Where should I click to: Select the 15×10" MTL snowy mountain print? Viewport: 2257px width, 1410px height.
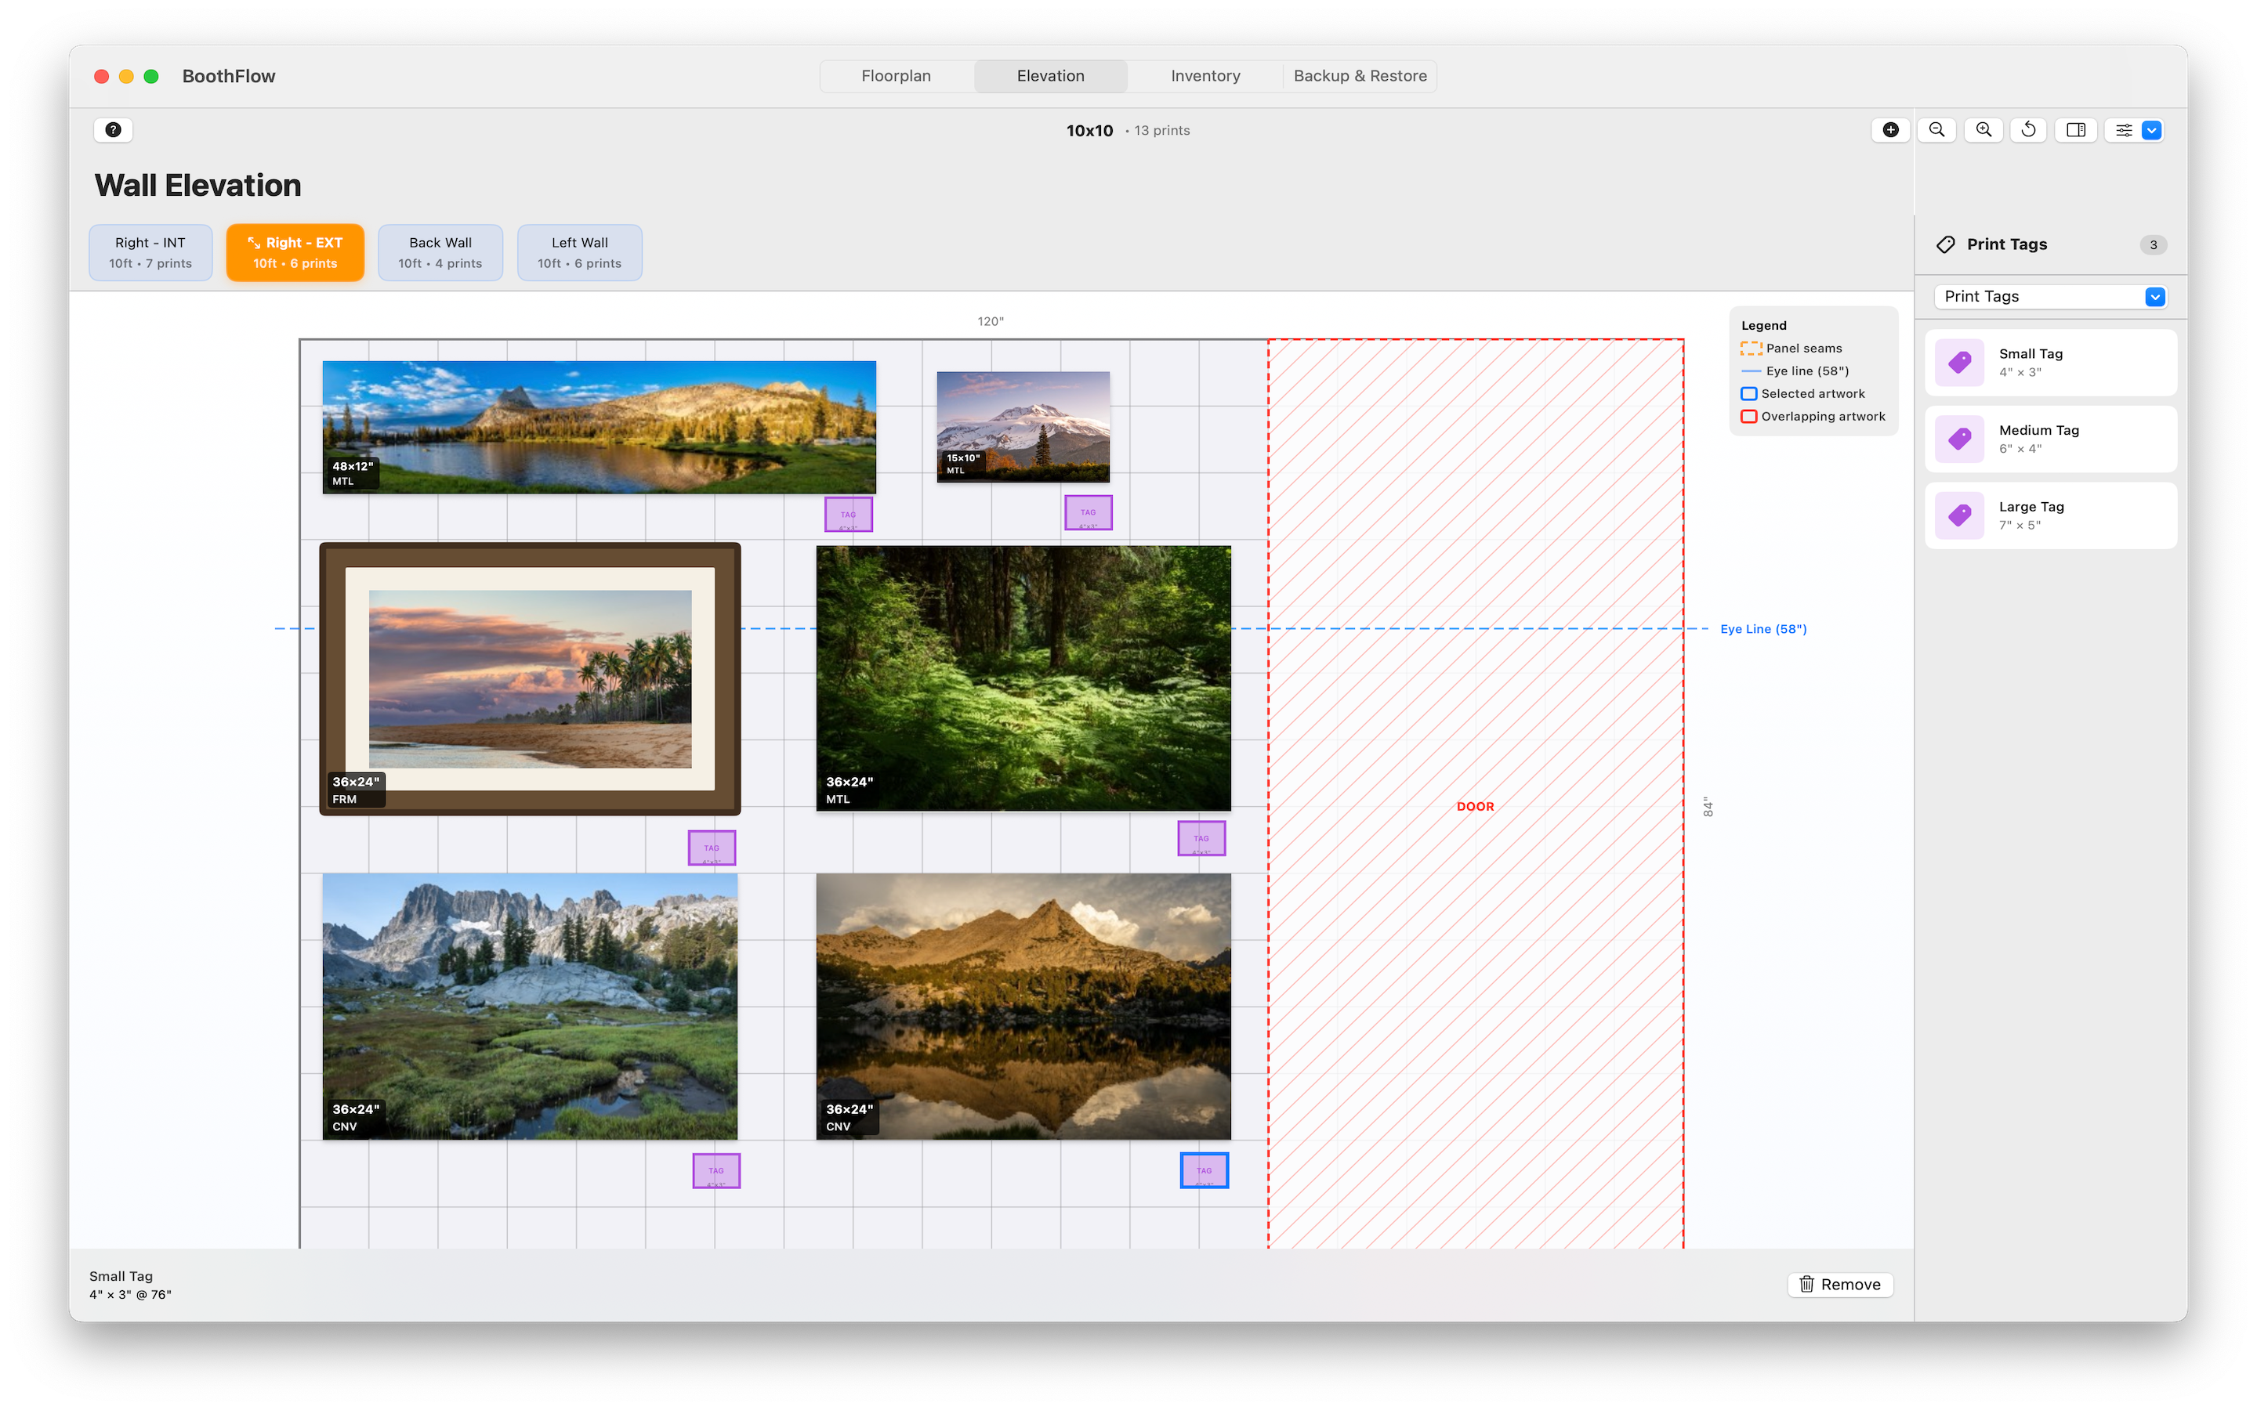coord(1022,426)
